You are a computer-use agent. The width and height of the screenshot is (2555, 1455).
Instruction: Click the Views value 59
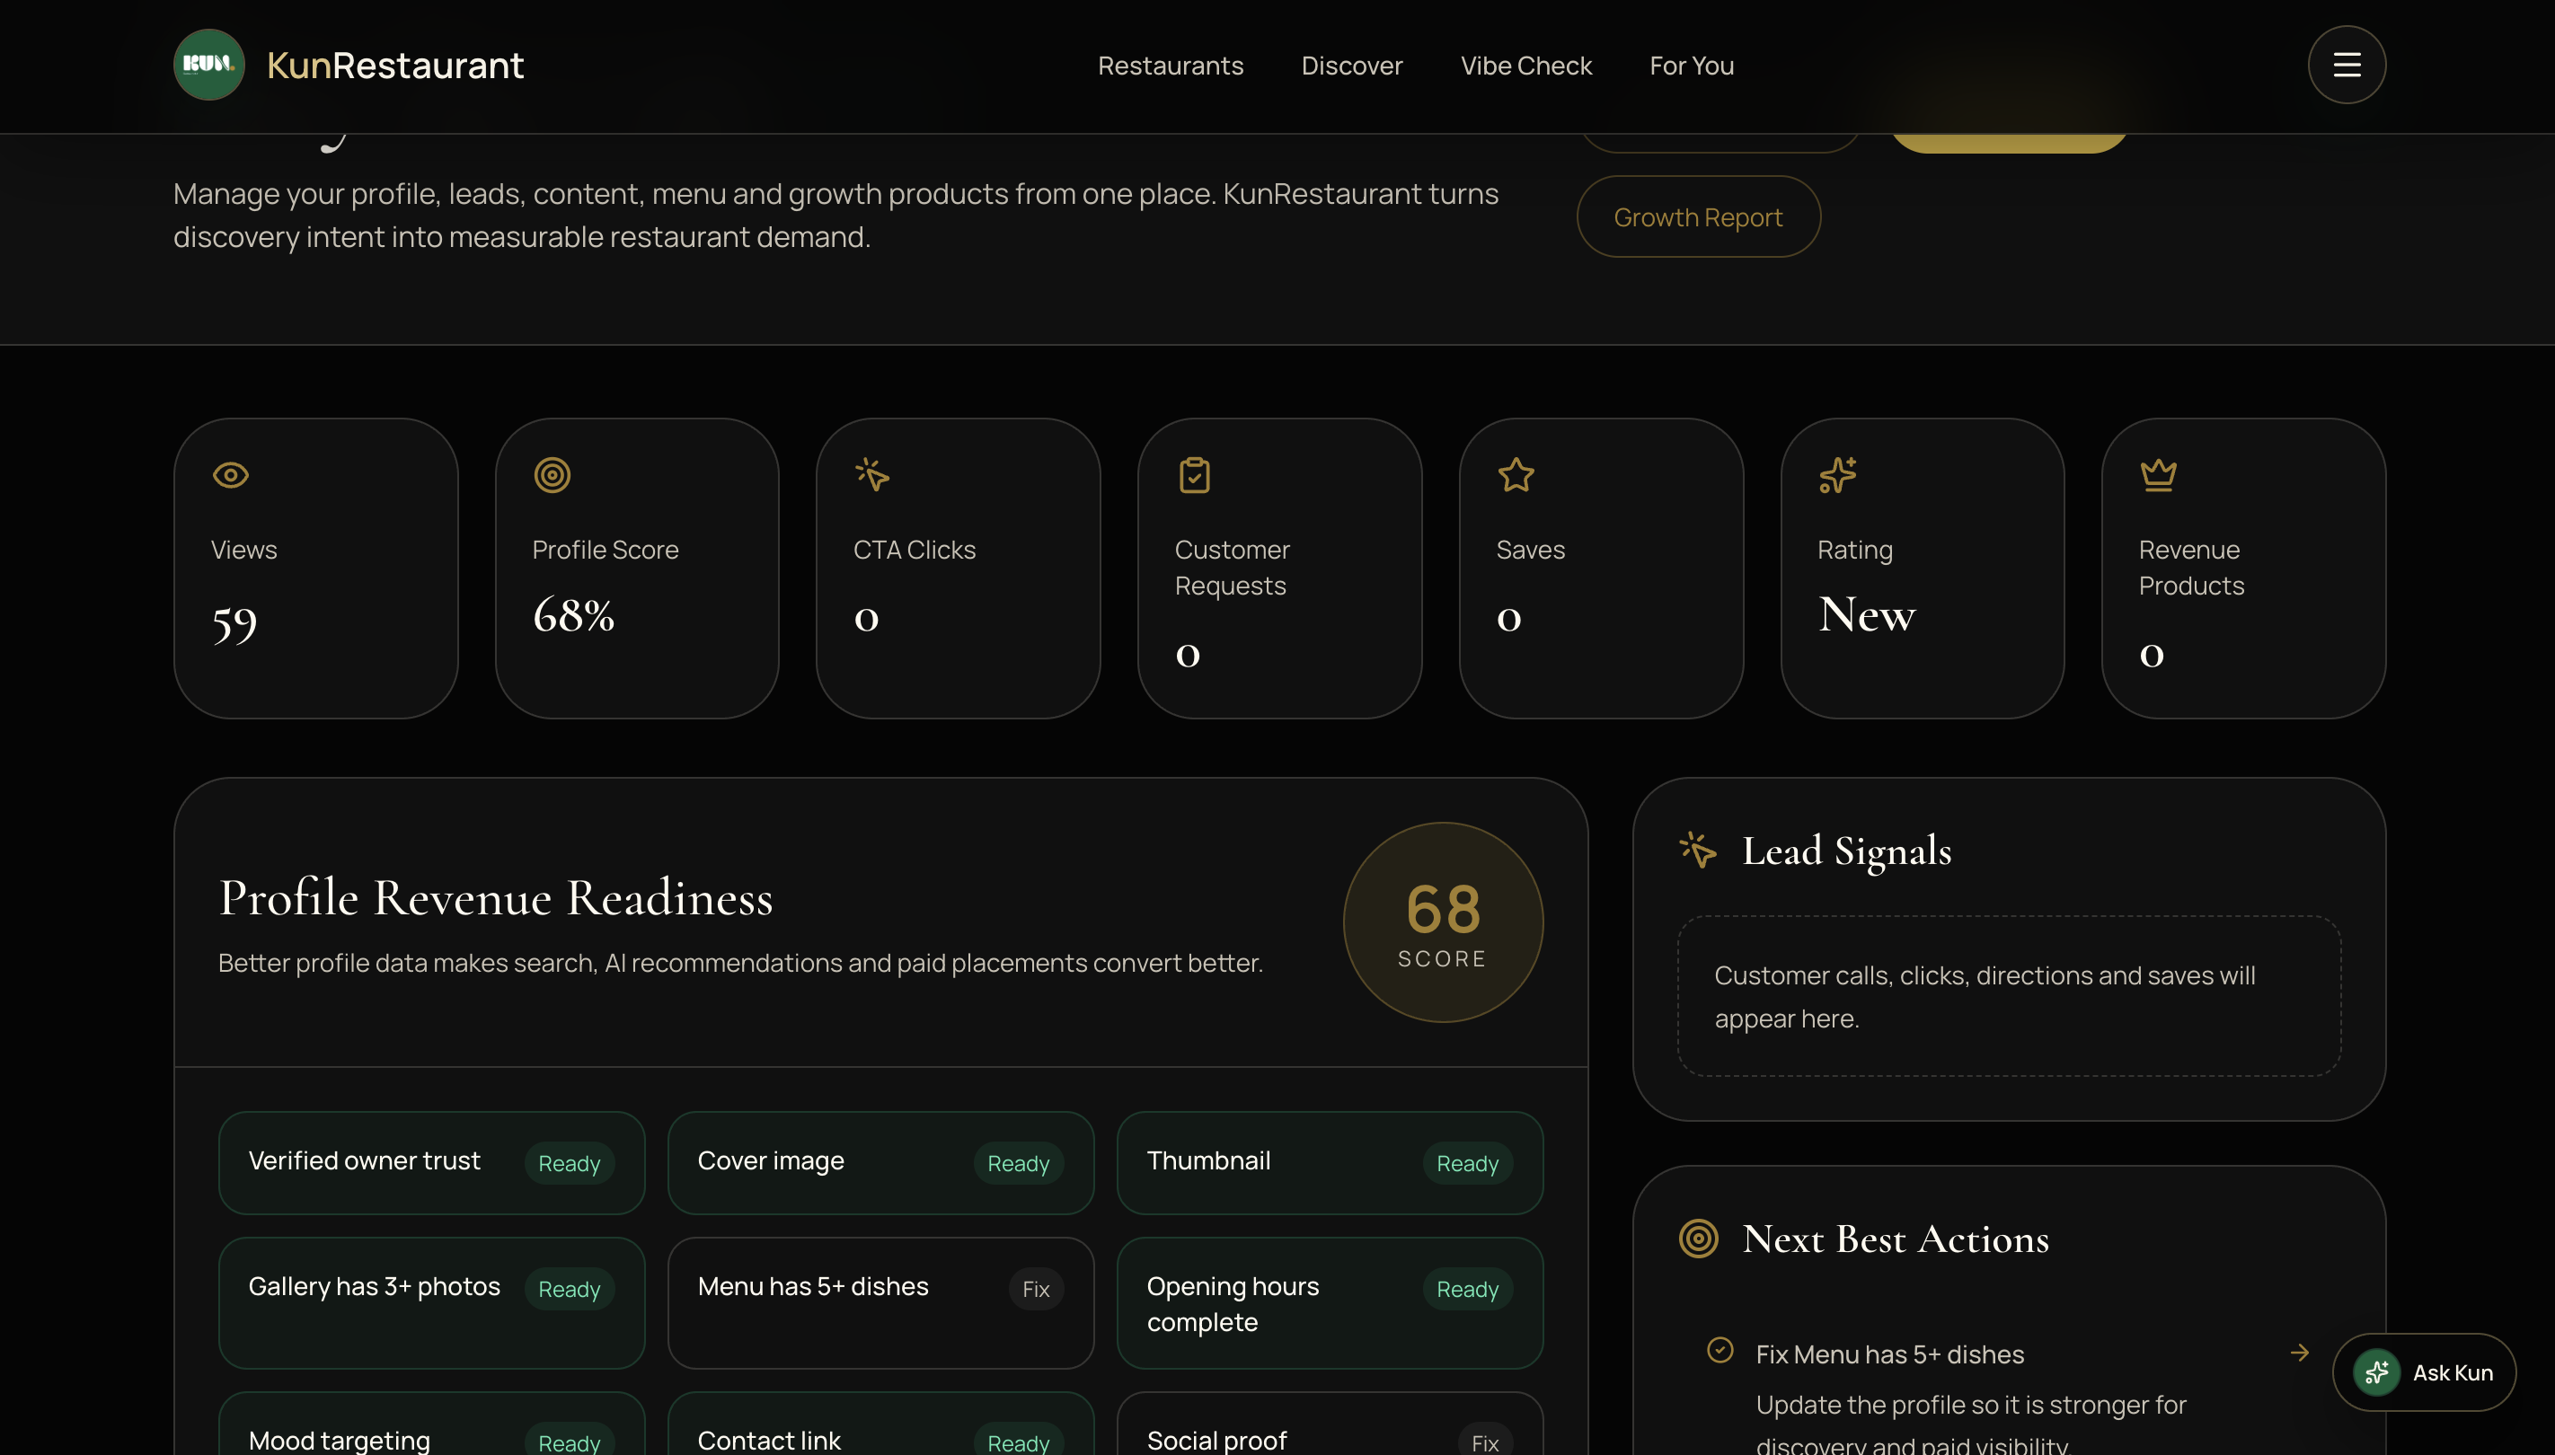coord(234,623)
